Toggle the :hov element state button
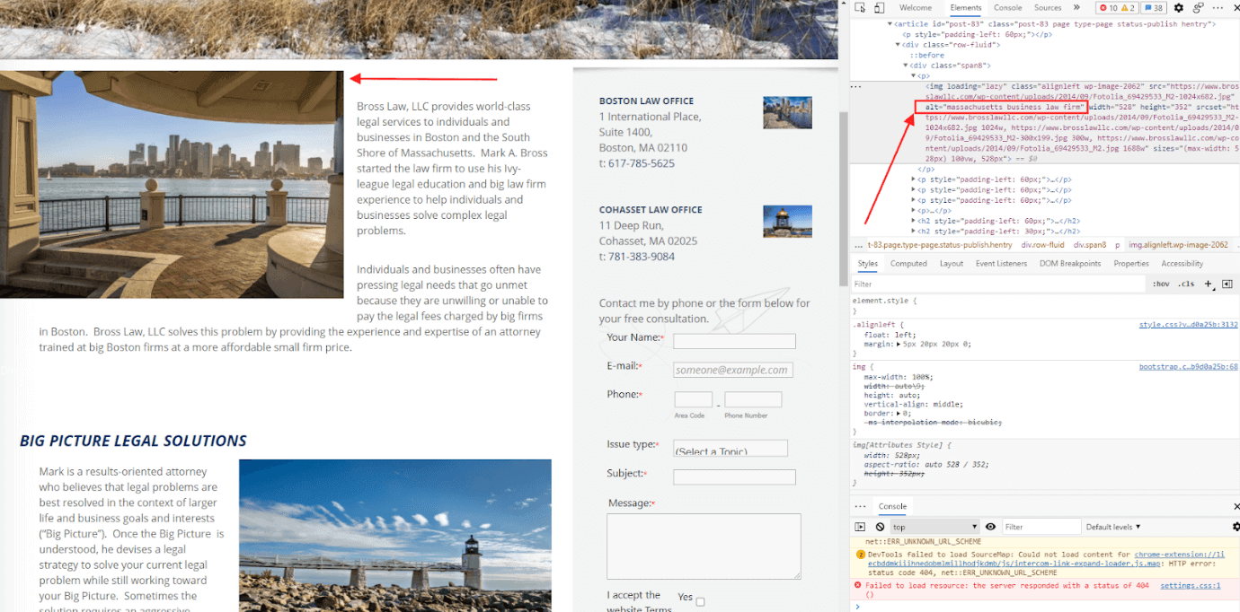Screen dimensions: 1240x612 click(x=1161, y=284)
